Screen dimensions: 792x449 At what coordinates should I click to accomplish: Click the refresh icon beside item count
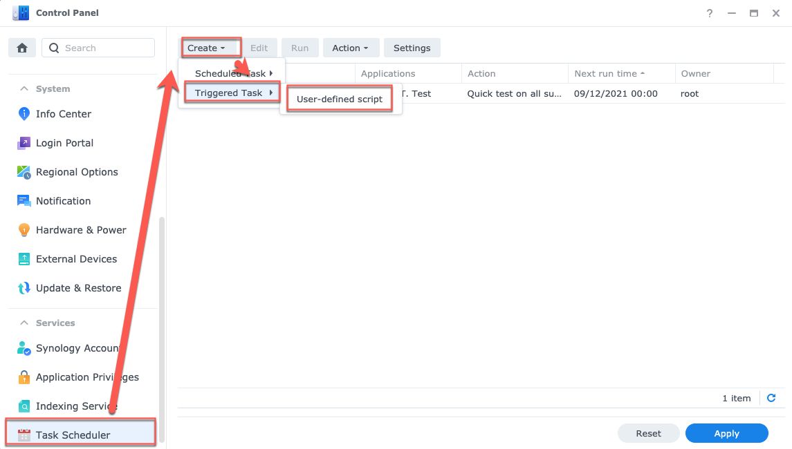(x=771, y=398)
